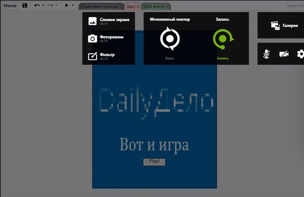This screenshot has height=197, width=304.
Task: Open preview options dropdown next to play
Action: 72,5
